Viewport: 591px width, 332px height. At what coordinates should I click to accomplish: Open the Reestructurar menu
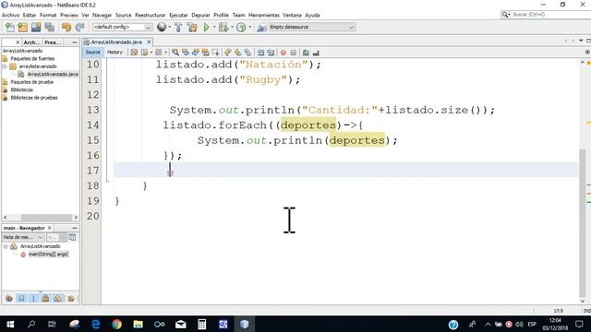point(151,15)
